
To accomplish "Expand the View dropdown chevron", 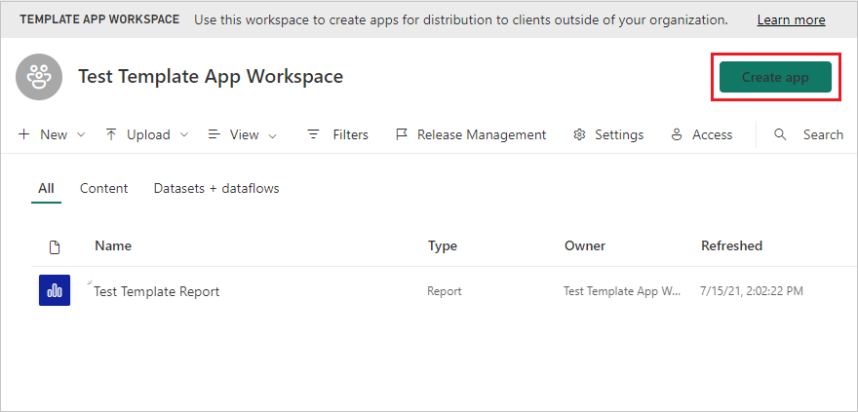I will (272, 135).
